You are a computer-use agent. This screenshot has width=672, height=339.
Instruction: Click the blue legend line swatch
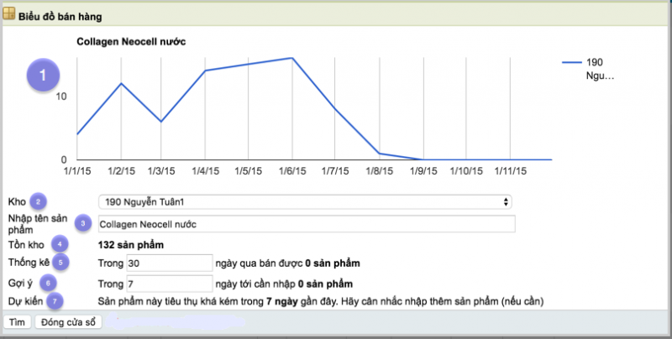572,62
